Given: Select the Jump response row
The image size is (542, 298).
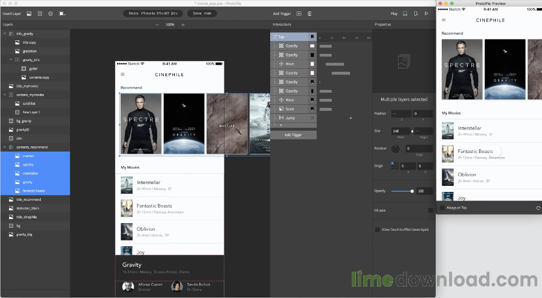Looking at the screenshot, I should pos(293,118).
